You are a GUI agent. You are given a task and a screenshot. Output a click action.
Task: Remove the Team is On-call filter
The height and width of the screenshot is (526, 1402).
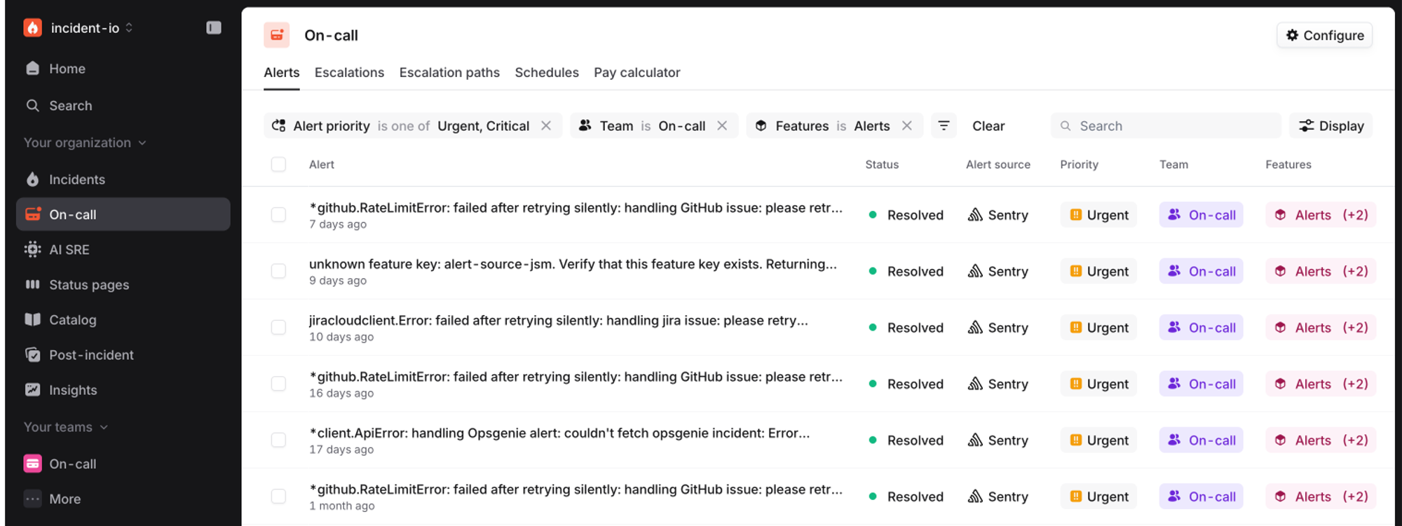pyautogui.click(x=722, y=125)
